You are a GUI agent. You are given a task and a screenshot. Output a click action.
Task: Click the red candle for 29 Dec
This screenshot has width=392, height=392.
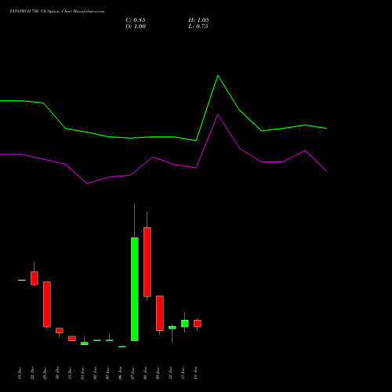coord(47,304)
